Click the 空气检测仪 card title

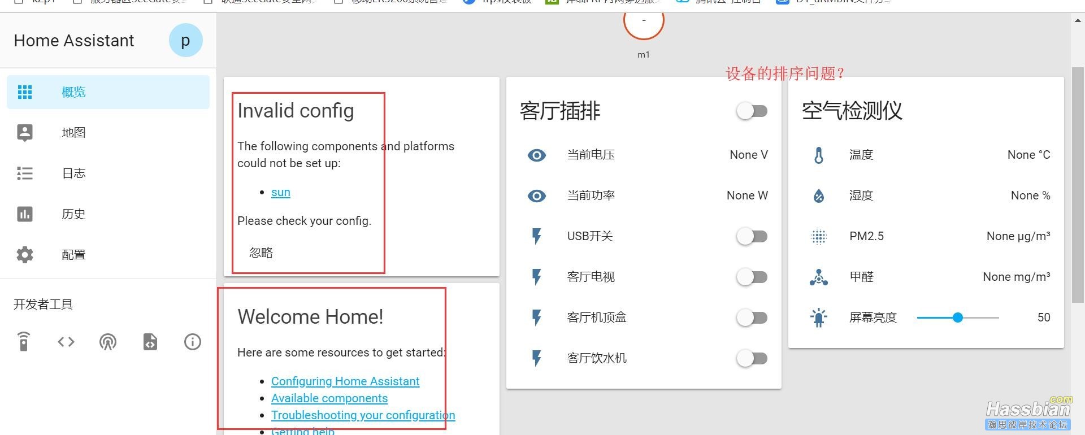pyautogui.click(x=852, y=111)
